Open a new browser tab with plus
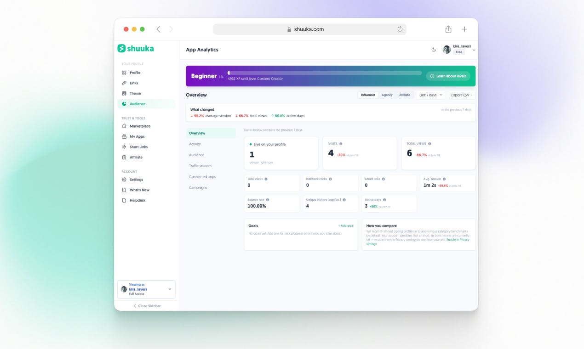The height and width of the screenshot is (349, 584). 464,29
